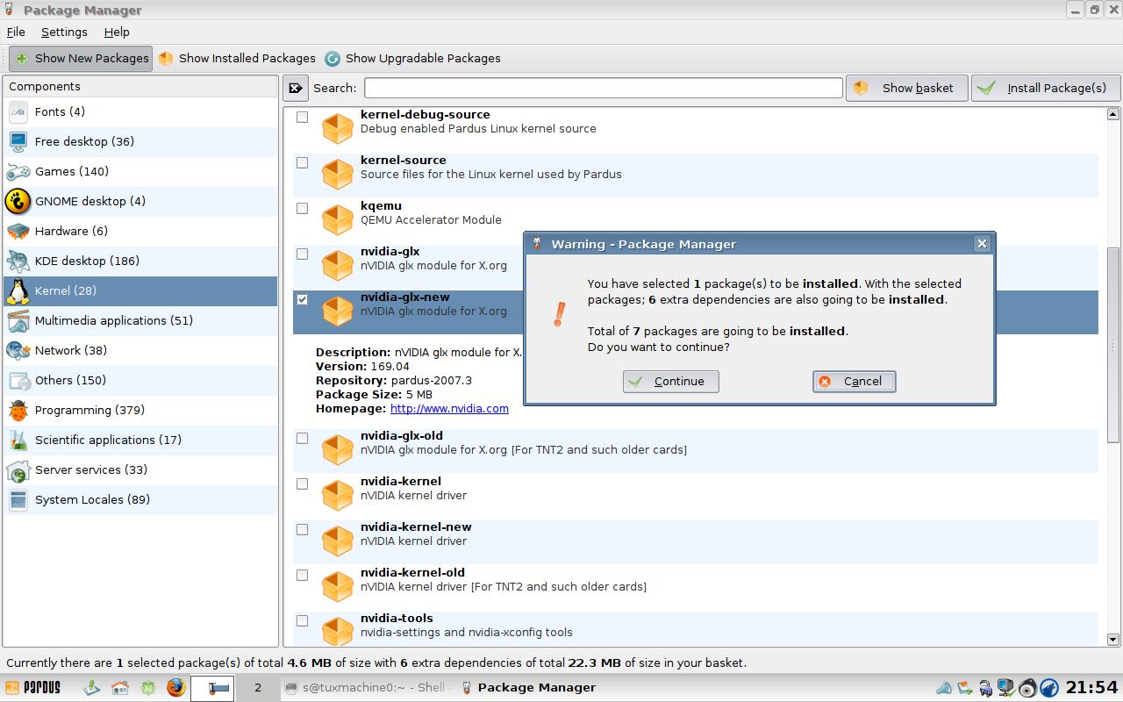The image size is (1123, 702).
Task: Select the 'Programming (379)' component
Action: pos(140,411)
